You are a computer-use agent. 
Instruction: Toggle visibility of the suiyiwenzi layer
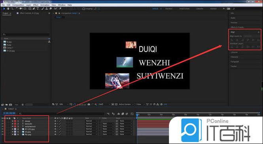tap(2, 126)
